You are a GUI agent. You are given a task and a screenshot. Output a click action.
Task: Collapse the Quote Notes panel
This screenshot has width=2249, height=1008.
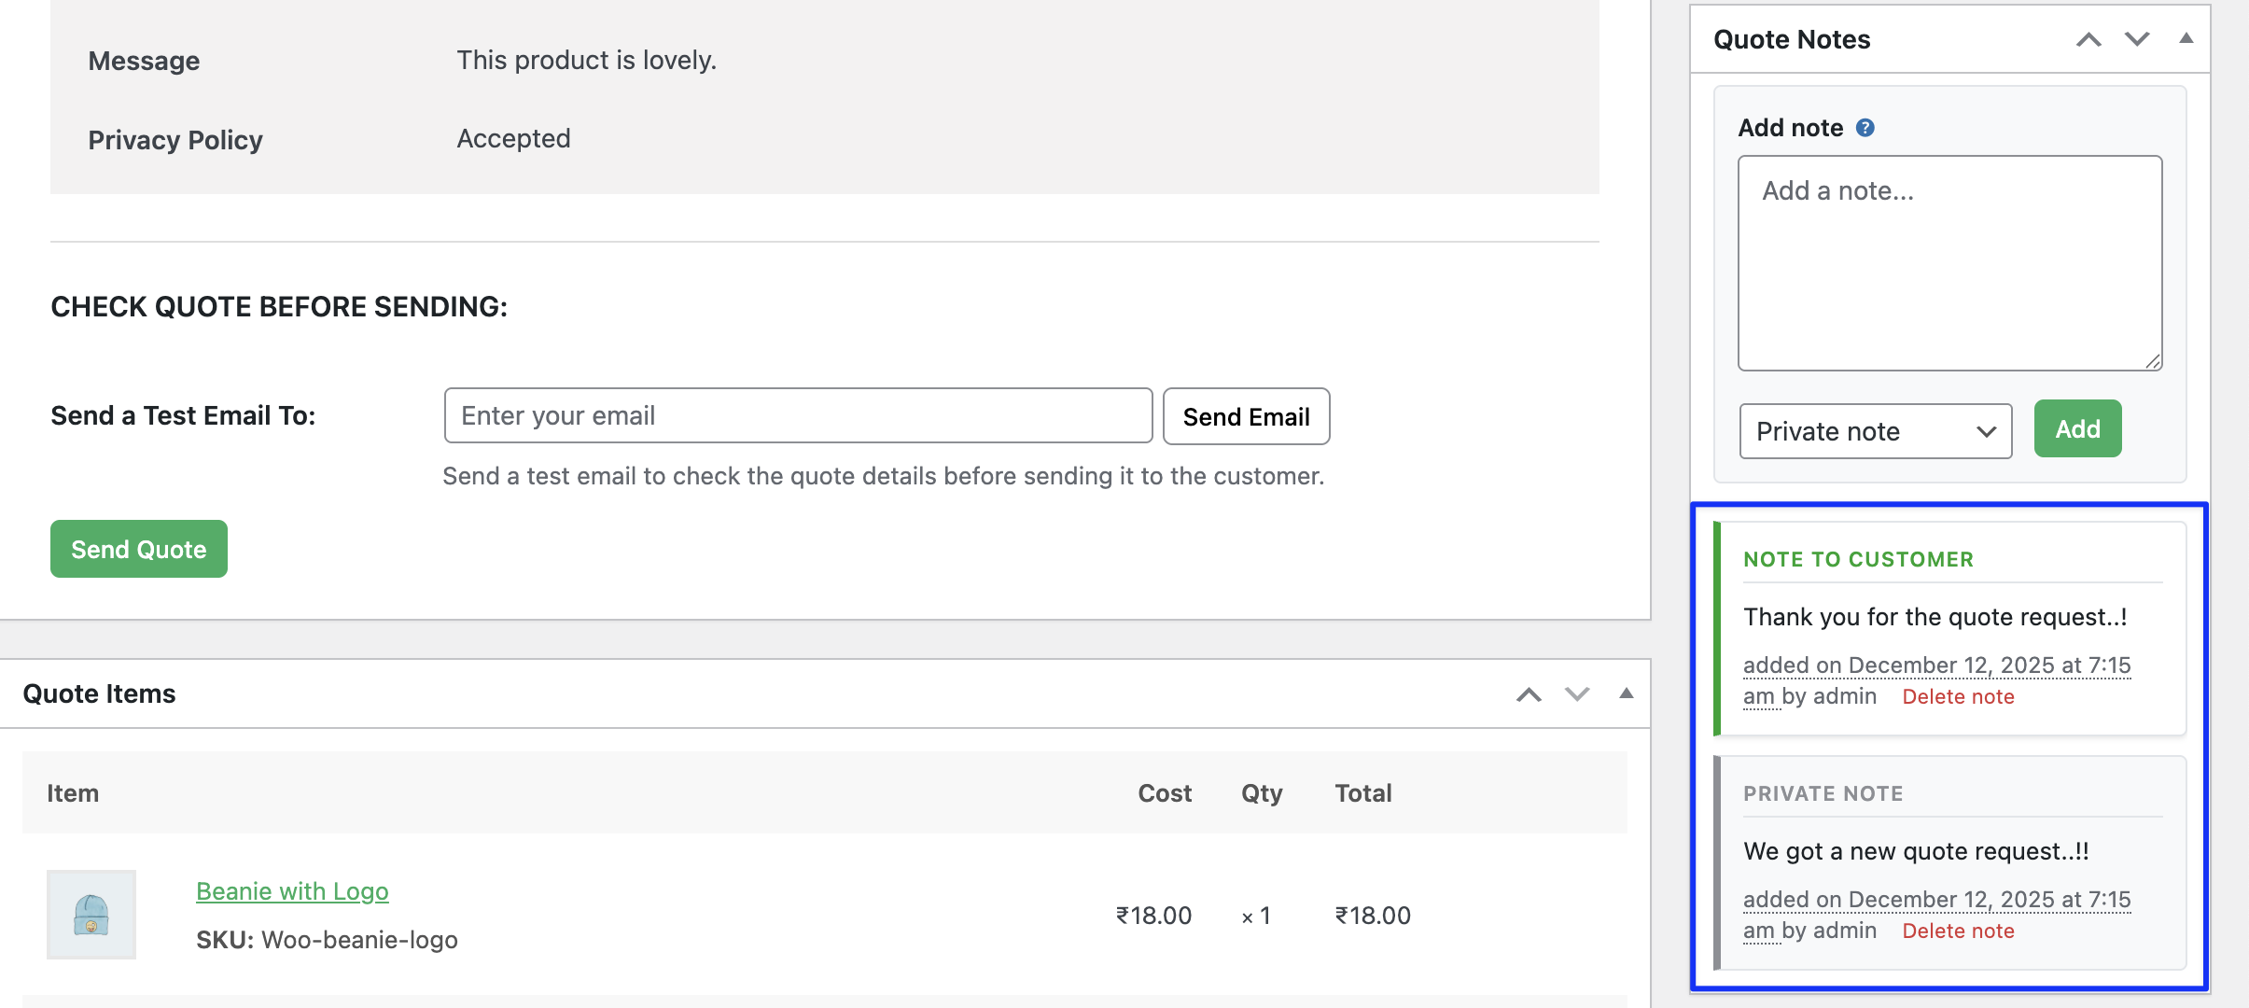pos(2186,39)
